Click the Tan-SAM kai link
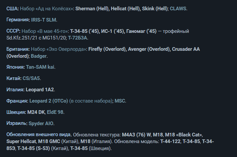Screen dimensions: 237x157 click(x=40, y=67)
